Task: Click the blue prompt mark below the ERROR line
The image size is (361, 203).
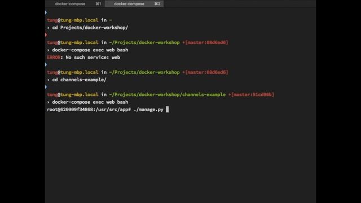Action: click(x=46, y=65)
